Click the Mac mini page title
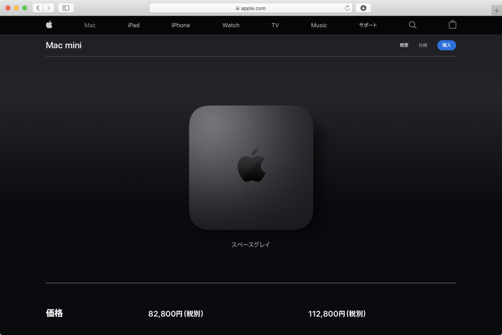 click(x=64, y=45)
